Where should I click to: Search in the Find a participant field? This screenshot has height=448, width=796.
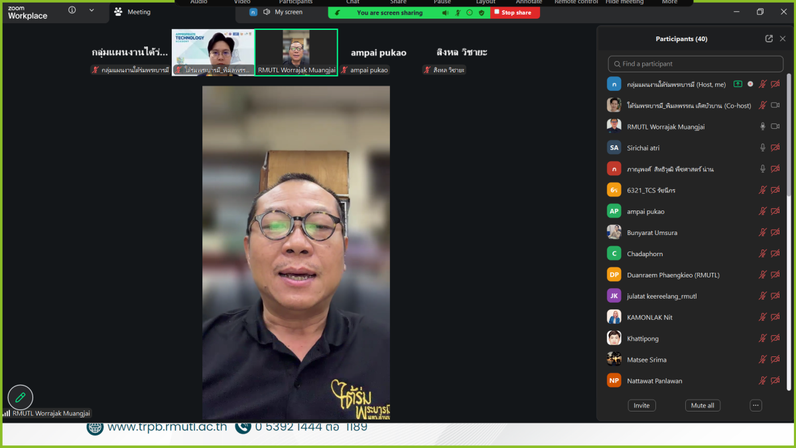pyautogui.click(x=695, y=64)
